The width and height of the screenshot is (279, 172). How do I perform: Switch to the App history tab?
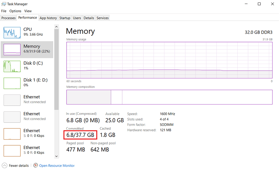(x=48, y=18)
